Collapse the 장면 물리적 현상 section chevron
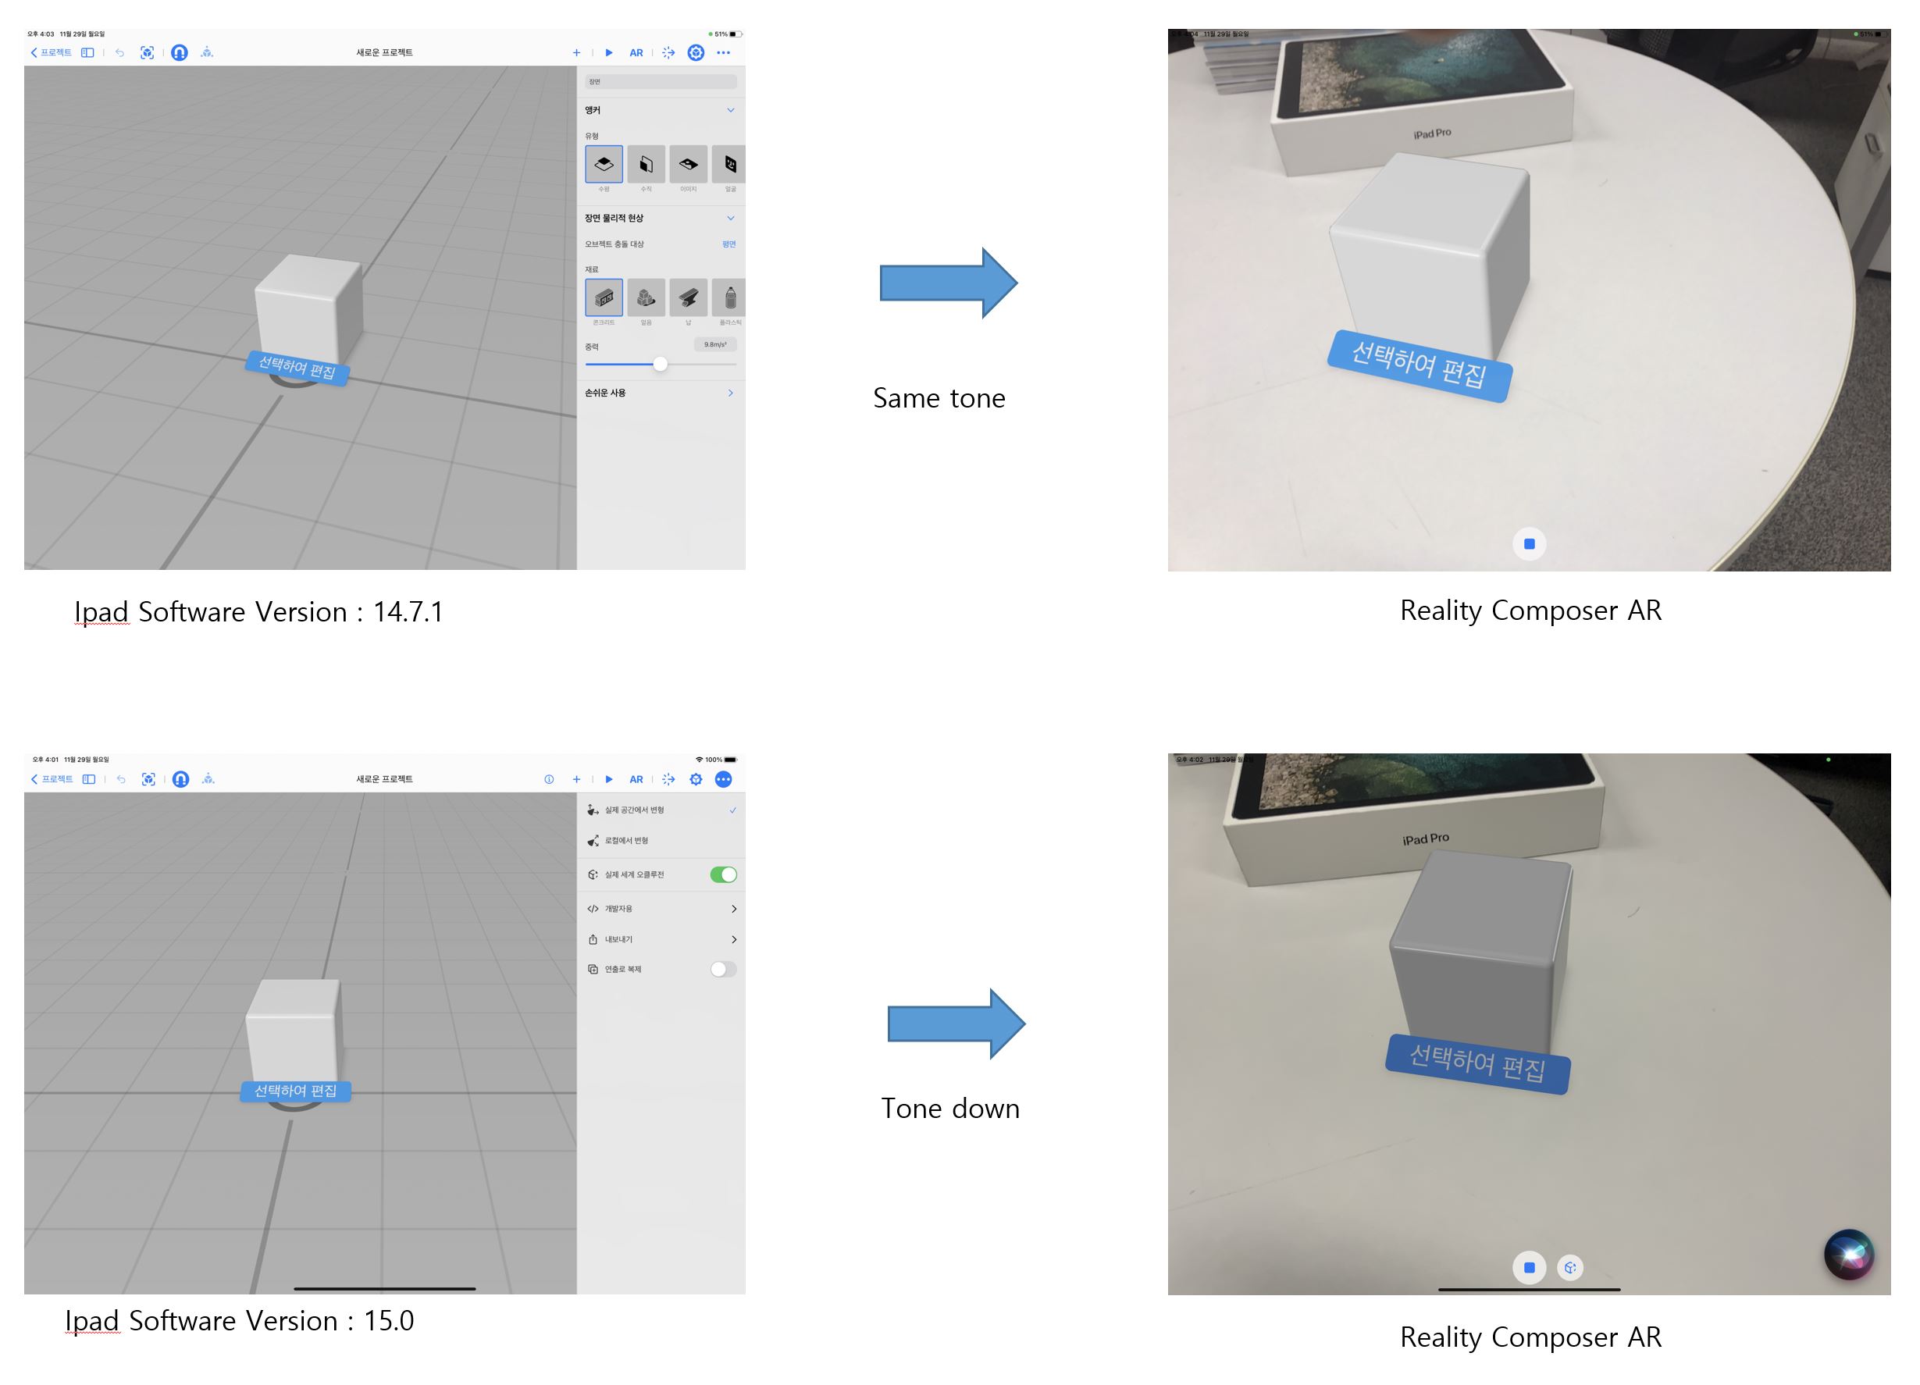 (731, 219)
